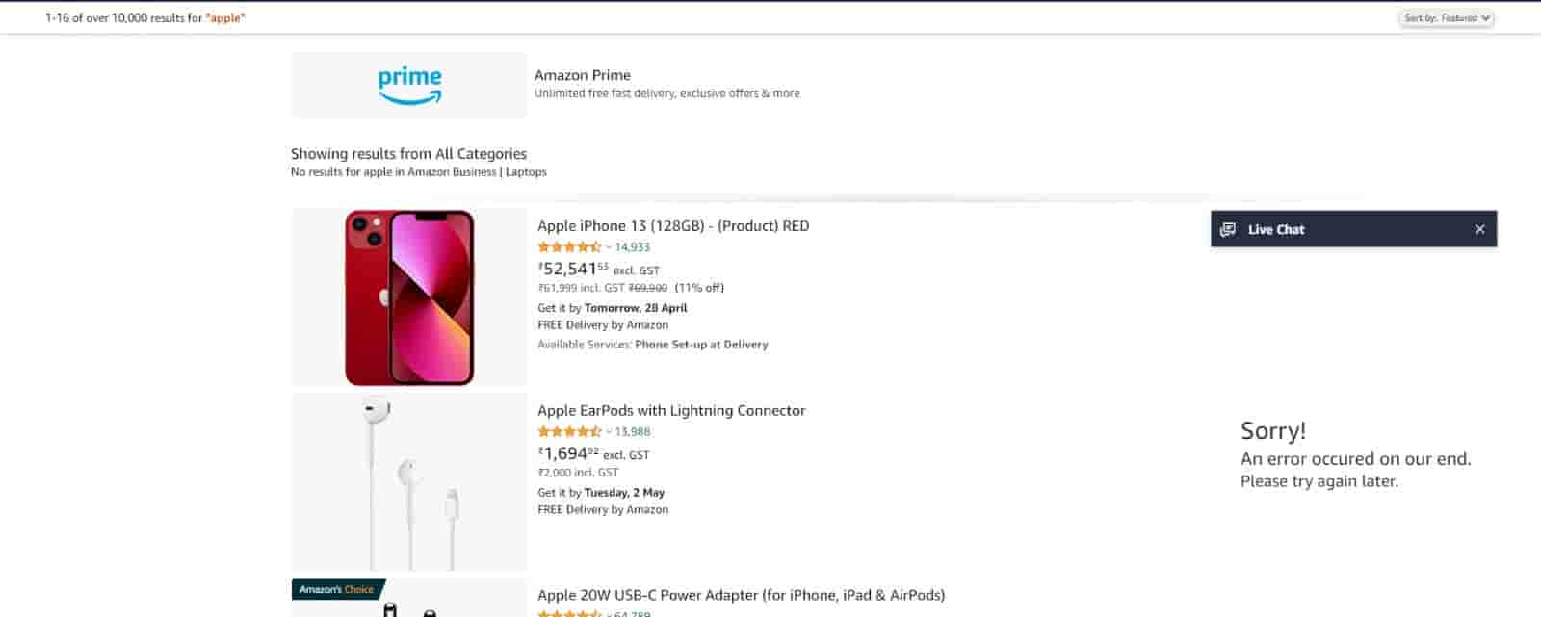Open Apple 20W USB-C Power Adapter title
The height and width of the screenshot is (617, 1541).
741,595
